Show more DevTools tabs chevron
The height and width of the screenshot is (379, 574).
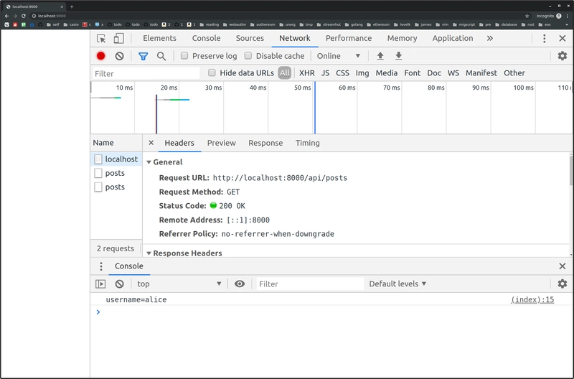point(490,39)
